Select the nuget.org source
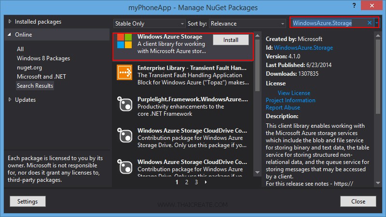This screenshot has height=217, width=386. [x=29, y=68]
